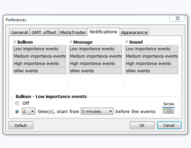
Task: Open the GMT offset tab
Action: coord(44,32)
